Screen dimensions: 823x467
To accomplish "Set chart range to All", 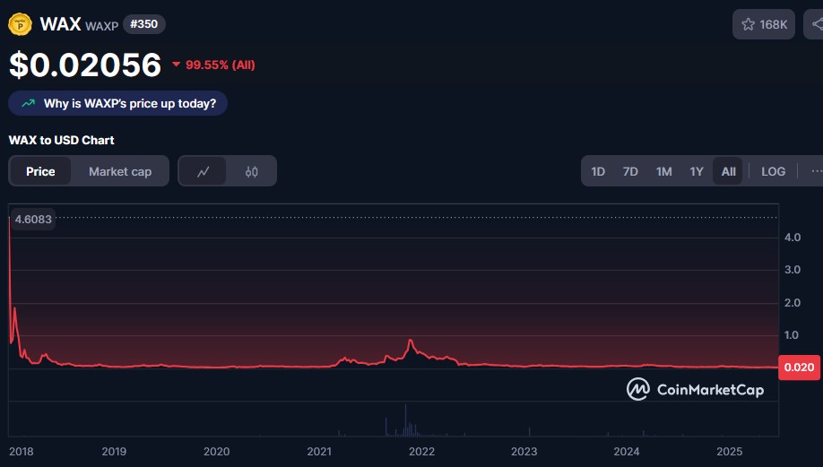I will pyautogui.click(x=728, y=171).
